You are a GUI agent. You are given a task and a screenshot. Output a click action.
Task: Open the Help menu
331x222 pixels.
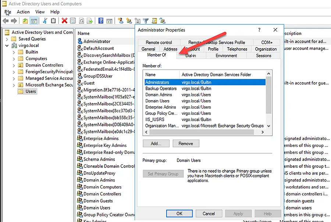pyautogui.click(x=55, y=12)
